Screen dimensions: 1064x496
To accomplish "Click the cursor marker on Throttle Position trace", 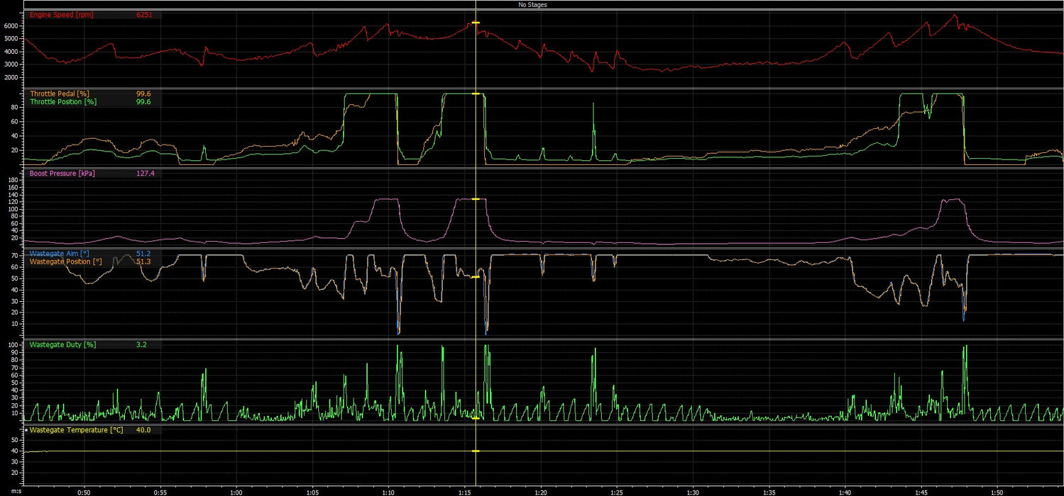I will (475, 94).
